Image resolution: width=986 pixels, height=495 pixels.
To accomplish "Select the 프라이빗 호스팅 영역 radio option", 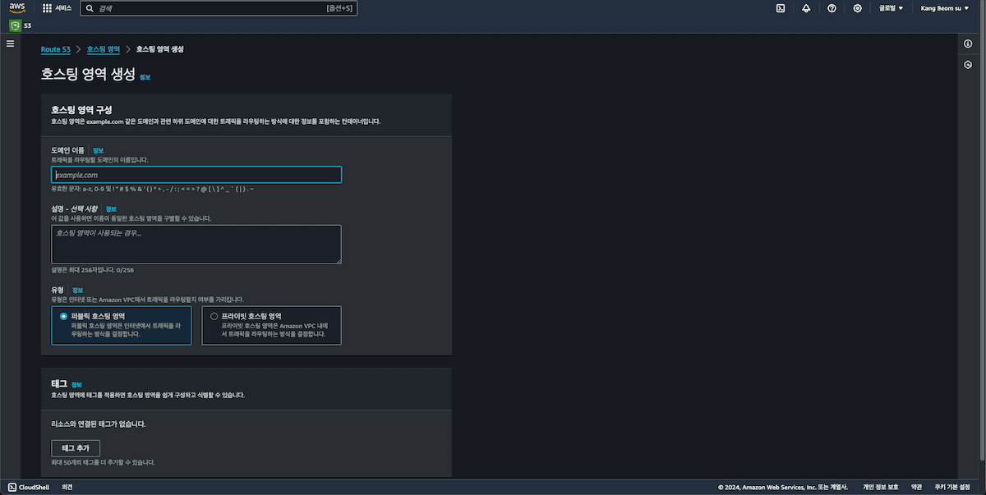I will tap(214, 316).
